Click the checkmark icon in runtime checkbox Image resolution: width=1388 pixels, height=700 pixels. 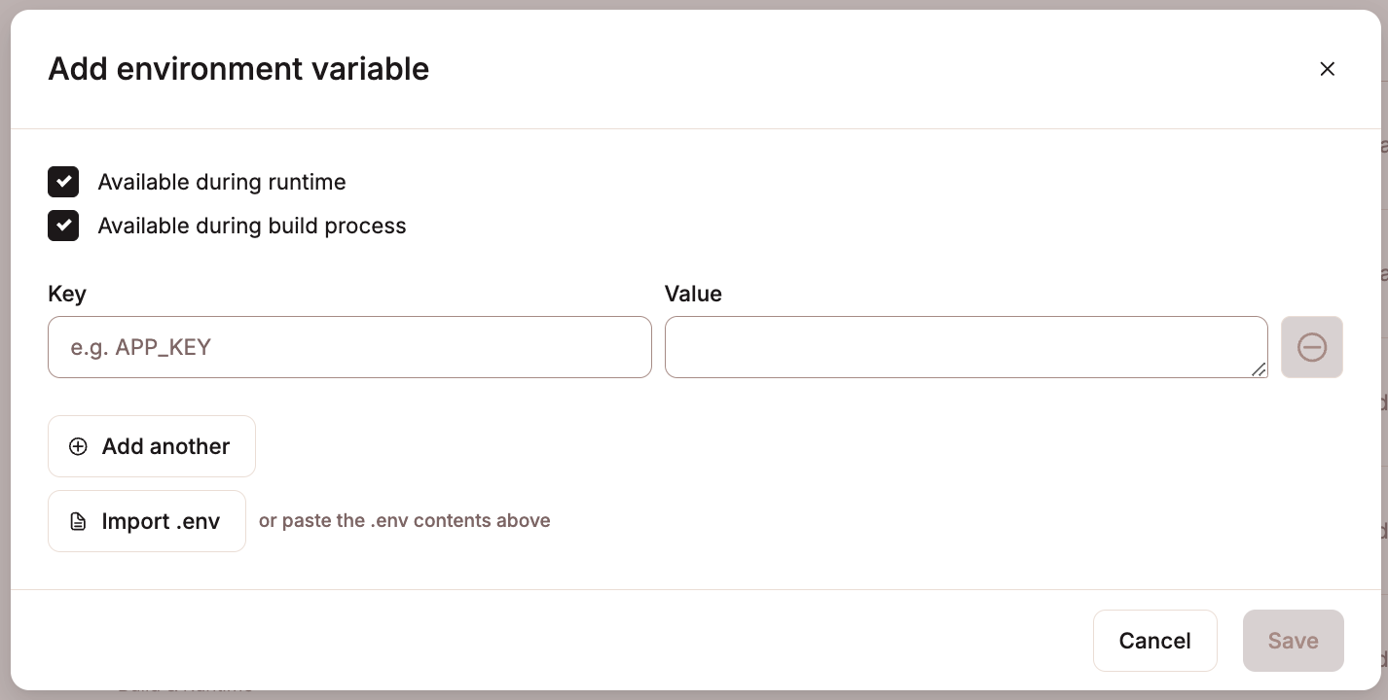63,182
